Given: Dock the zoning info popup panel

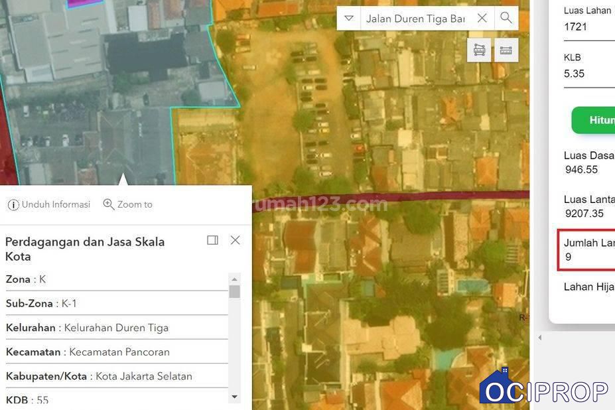Looking at the screenshot, I should pyautogui.click(x=212, y=240).
